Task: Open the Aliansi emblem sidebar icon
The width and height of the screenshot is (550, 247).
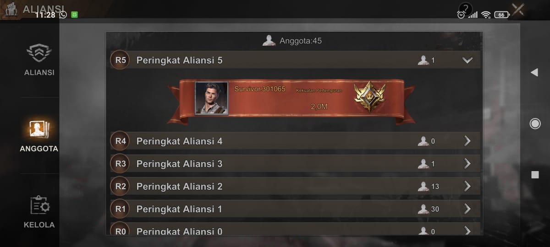Action: click(39, 54)
